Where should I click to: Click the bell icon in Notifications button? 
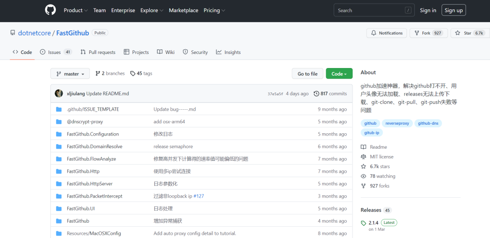point(373,33)
